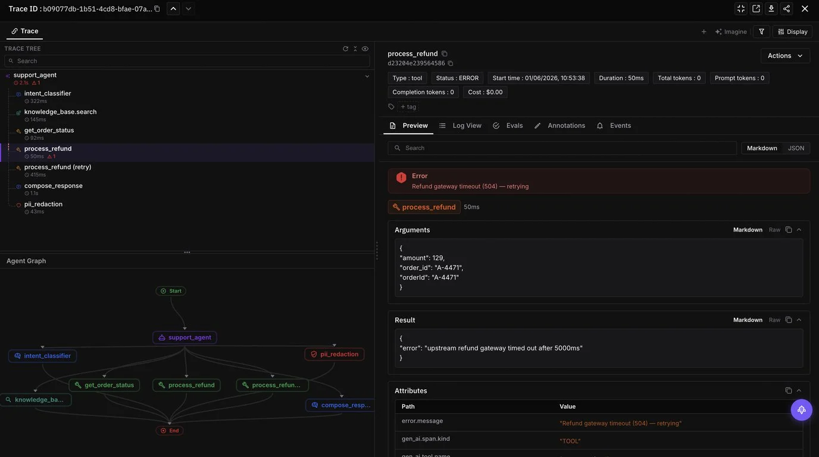
Task: Select knowledge_base.search tree row
Action: [x=187, y=115]
